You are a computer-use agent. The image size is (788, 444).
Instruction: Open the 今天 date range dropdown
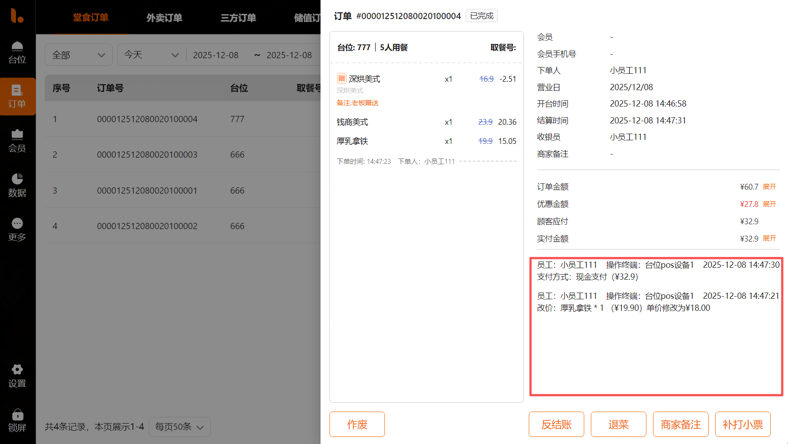(x=151, y=55)
